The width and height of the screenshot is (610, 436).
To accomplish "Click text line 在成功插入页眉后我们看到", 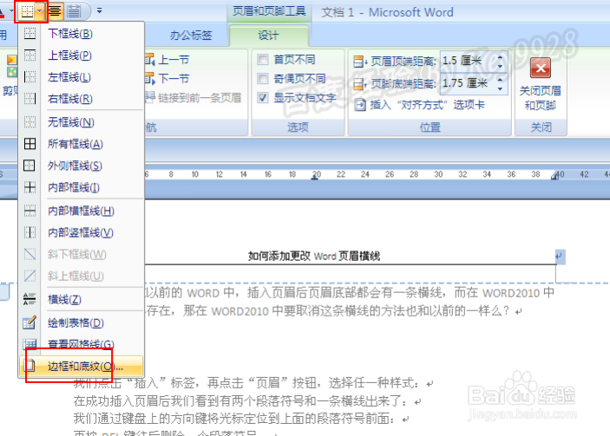I will (247, 401).
